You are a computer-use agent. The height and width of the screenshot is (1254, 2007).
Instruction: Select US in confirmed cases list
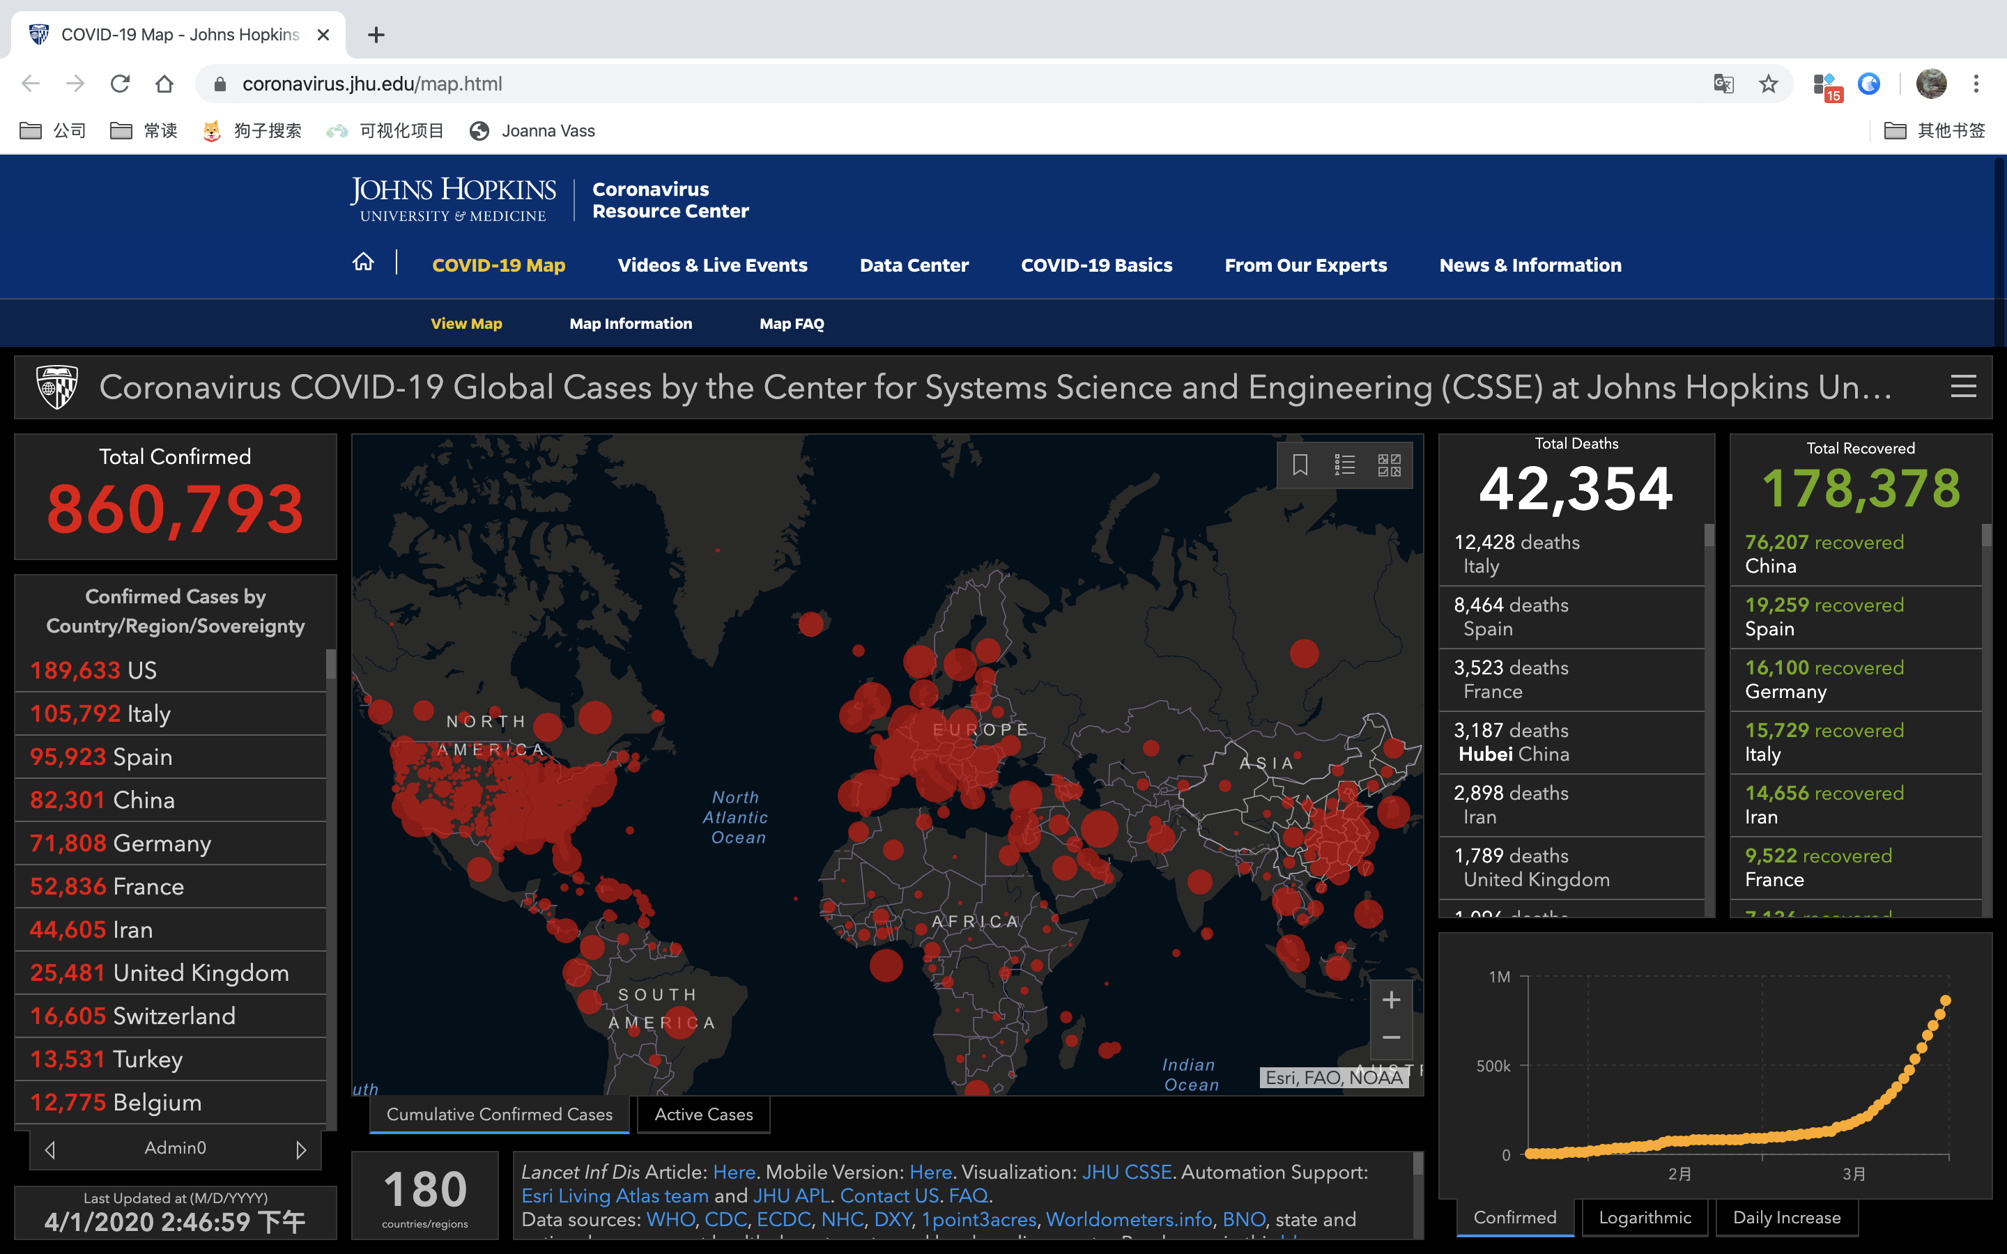coord(171,670)
